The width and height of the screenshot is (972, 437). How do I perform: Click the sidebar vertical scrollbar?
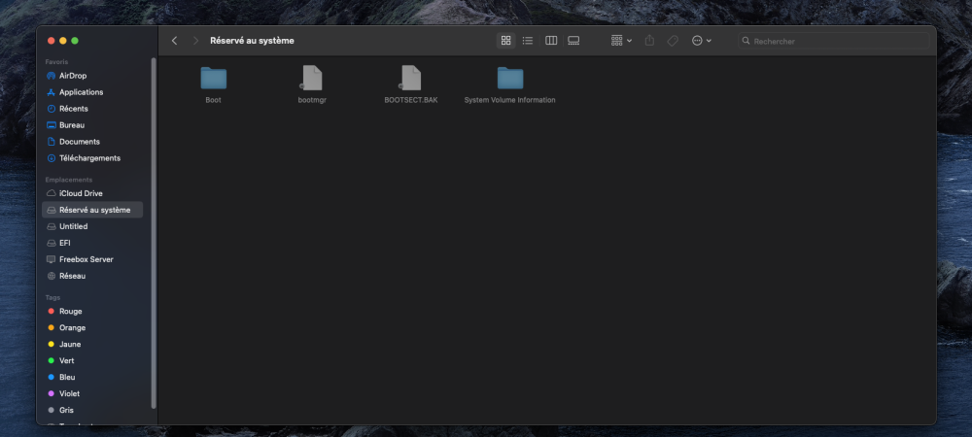[154, 233]
